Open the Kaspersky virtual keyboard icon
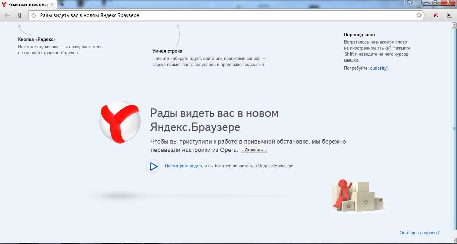This screenshot has height=244, width=457. click(x=450, y=15)
